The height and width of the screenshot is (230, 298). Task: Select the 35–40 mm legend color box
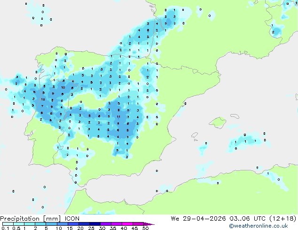coord(116,224)
